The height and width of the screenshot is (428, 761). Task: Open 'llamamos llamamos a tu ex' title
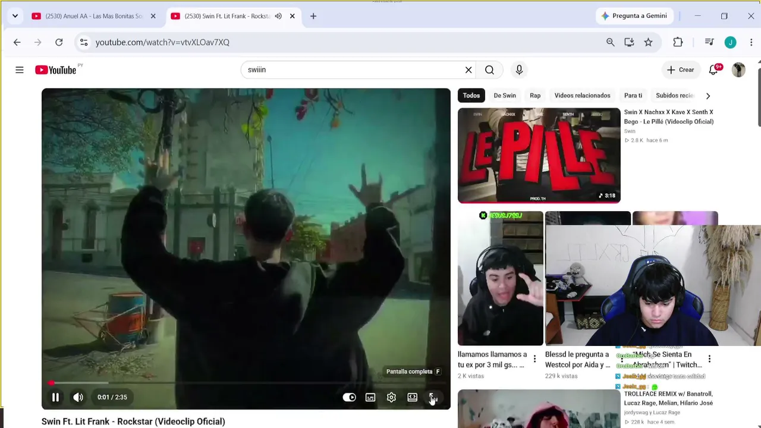click(x=492, y=360)
